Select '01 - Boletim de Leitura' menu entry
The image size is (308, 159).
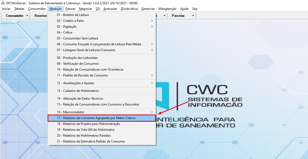73,15
